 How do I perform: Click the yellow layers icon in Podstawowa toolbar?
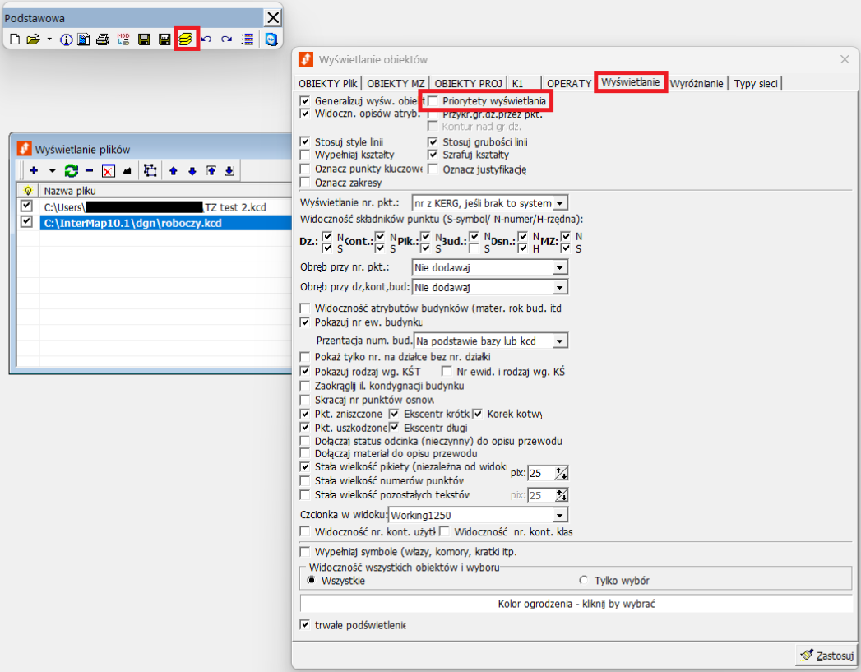click(187, 39)
